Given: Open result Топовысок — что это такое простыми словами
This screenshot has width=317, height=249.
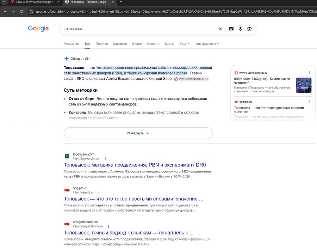Looking at the screenshot, I should coord(133,199).
